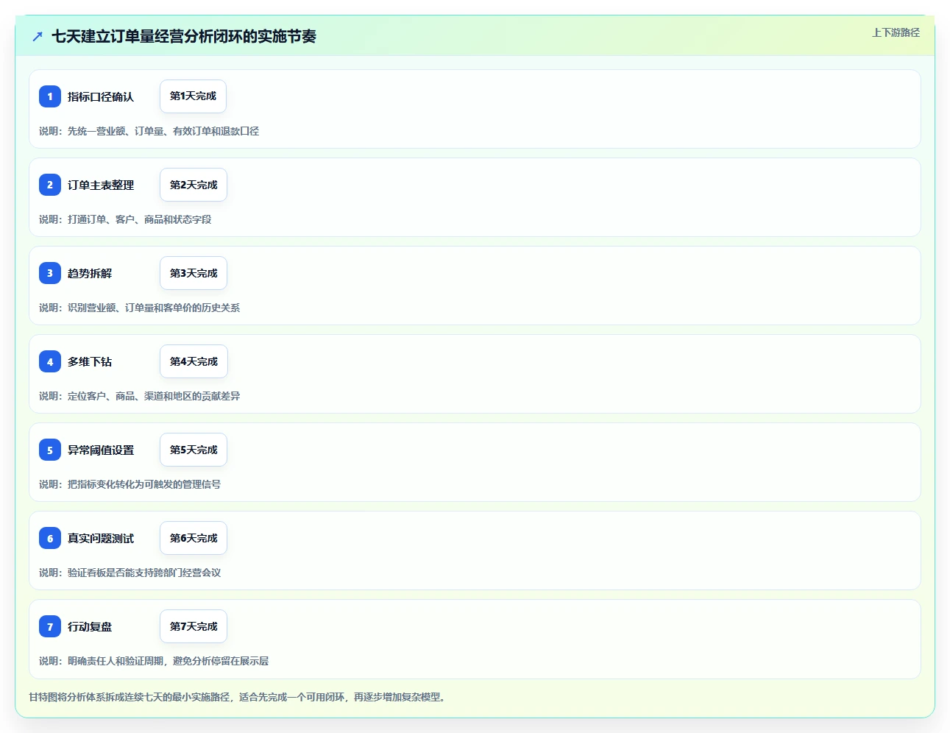Click the footer note starting with 甘特图将分析体系
950x733 pixels.
click(x=237, y=697)
